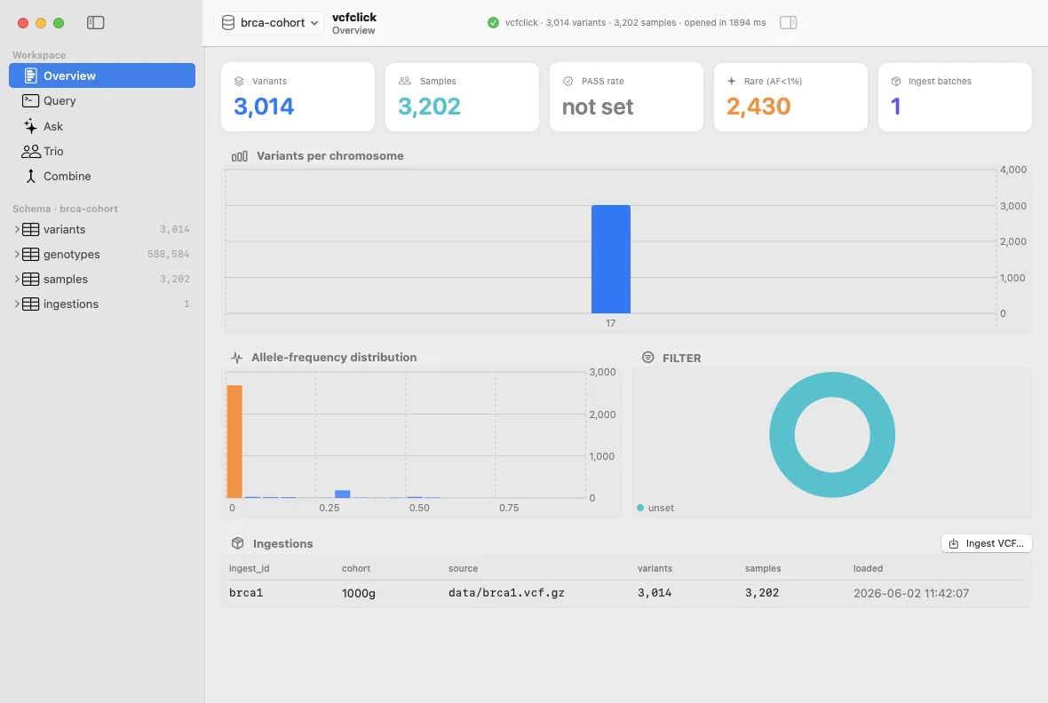Click the Ask sparkle icon

pyautogui.click(x=31, y=126)
